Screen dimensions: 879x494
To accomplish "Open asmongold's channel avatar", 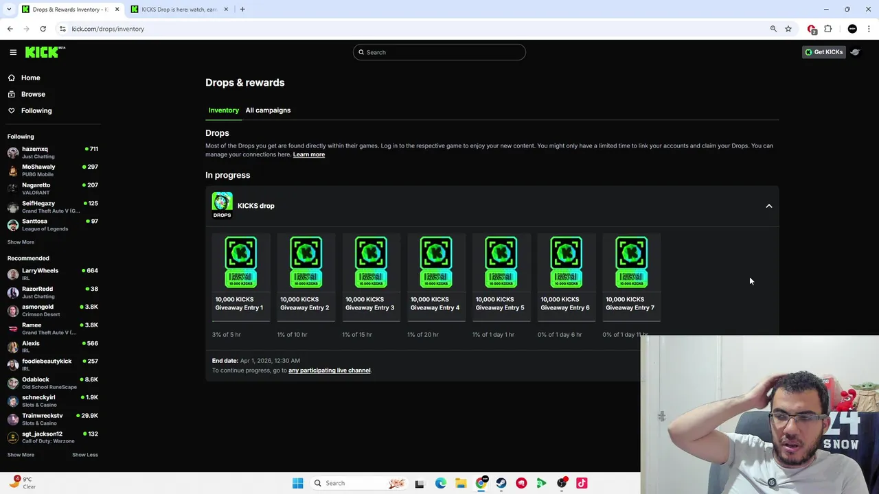I will [13, 310].
